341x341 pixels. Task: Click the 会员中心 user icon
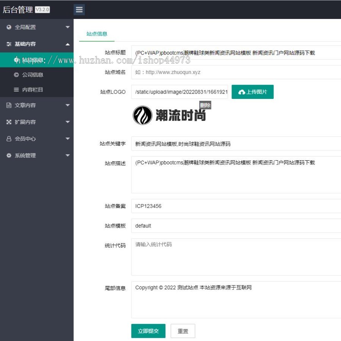click(x=9, y=139)
